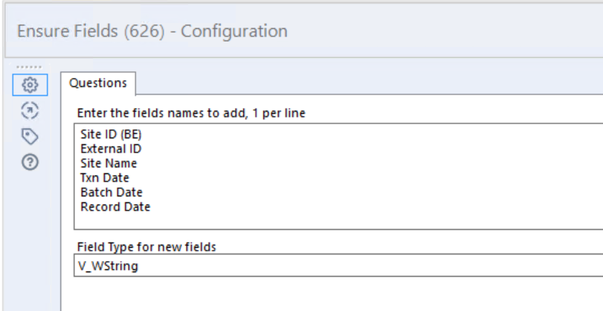The height and width of the screenshot is (311, 603).
Task: Select the "Txn Date" line
Action: (x=105, y=178)
